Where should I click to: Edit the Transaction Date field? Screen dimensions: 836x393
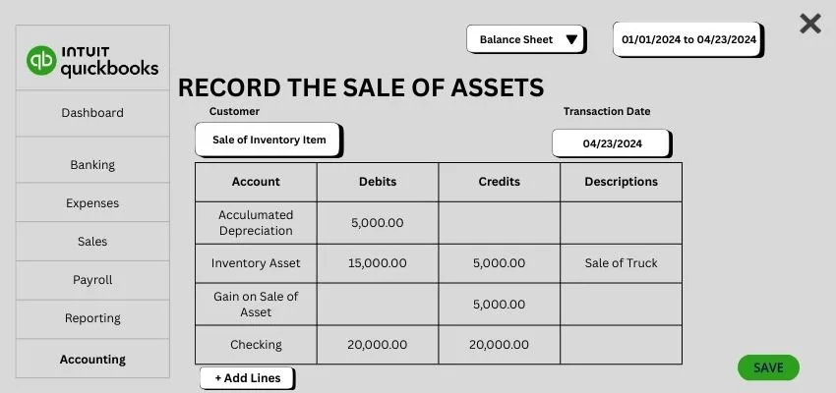pos(612,143)
